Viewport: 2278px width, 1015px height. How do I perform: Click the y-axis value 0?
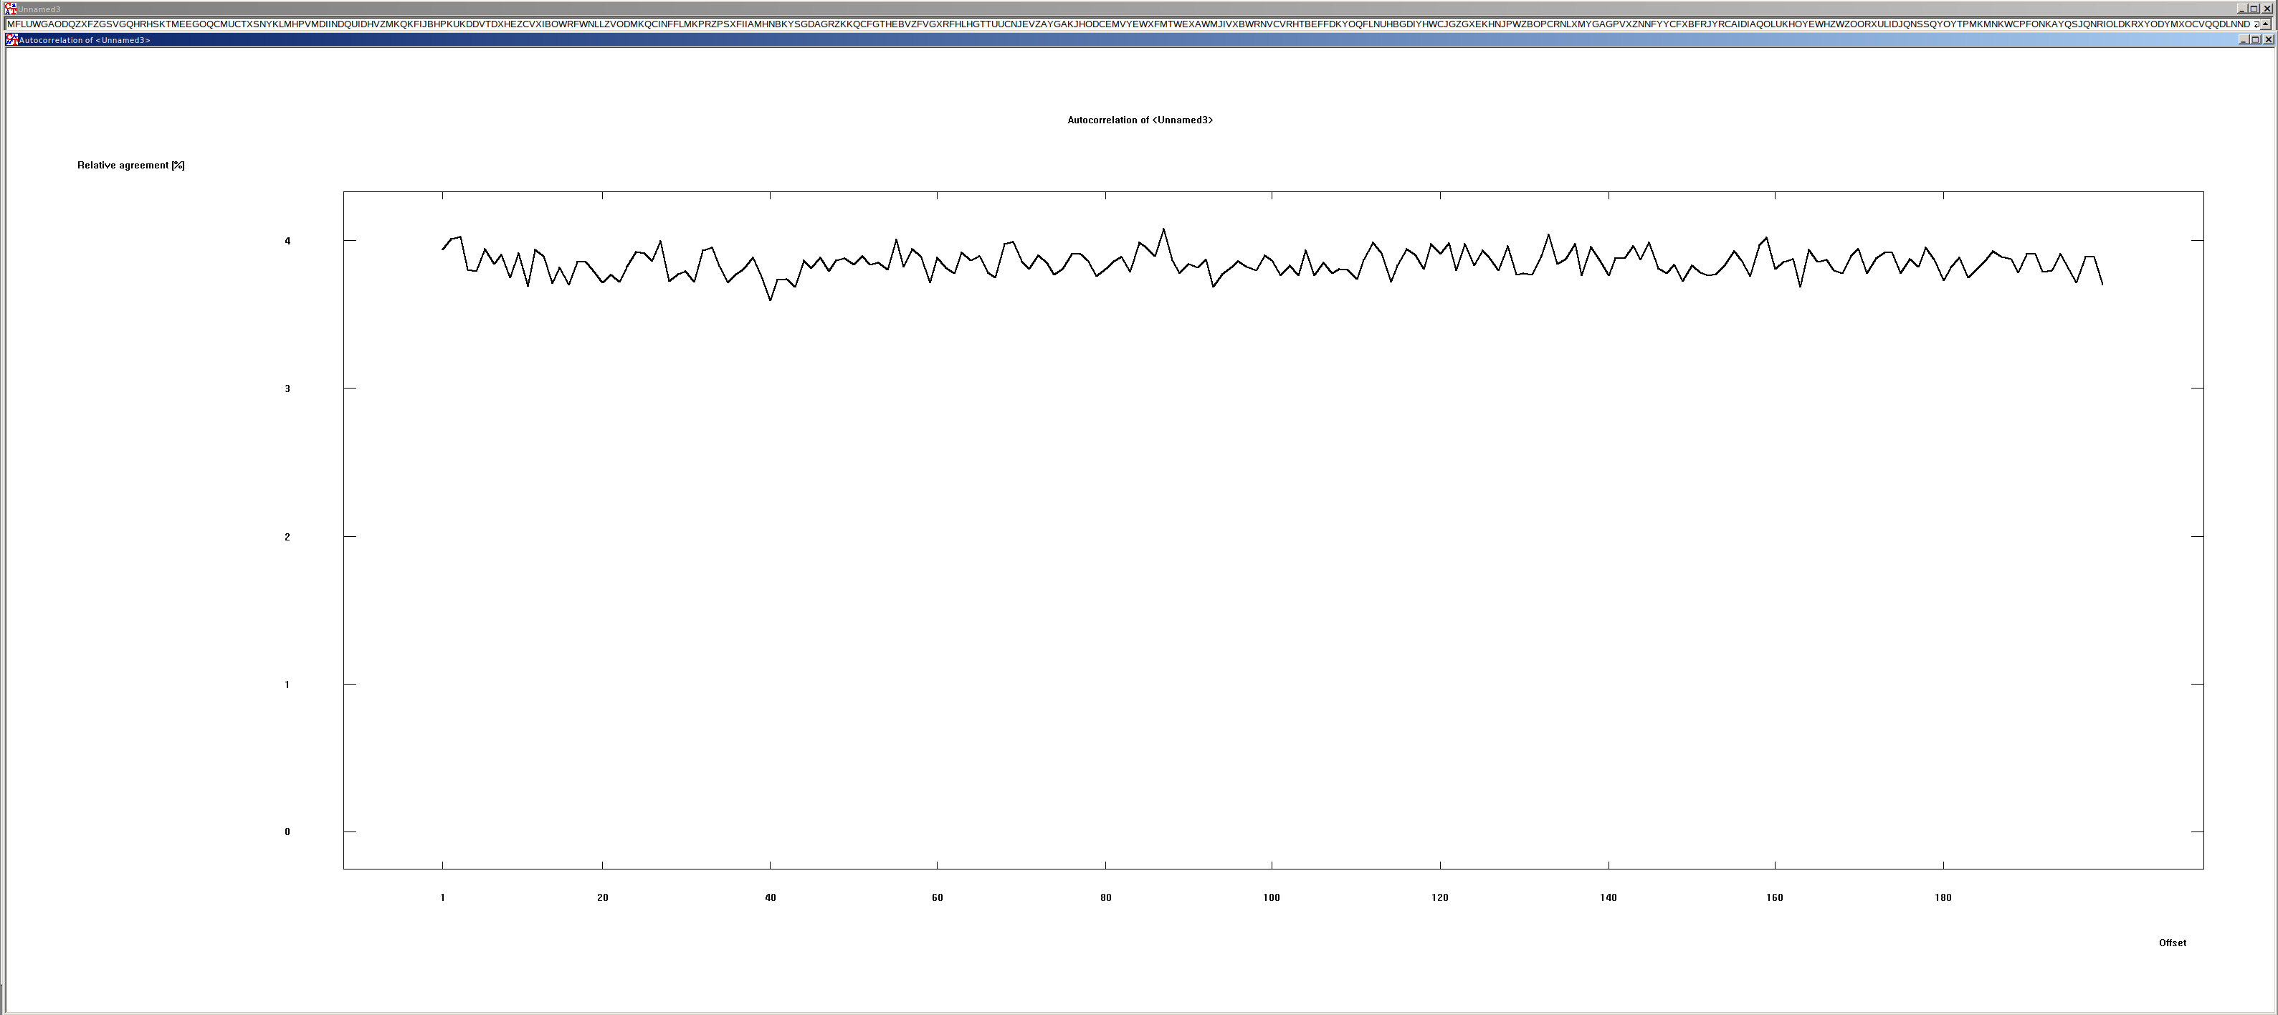[287, 831]
